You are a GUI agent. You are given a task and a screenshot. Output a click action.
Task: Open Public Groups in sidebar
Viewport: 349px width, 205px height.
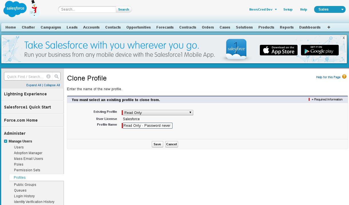[x=25, y=185]
